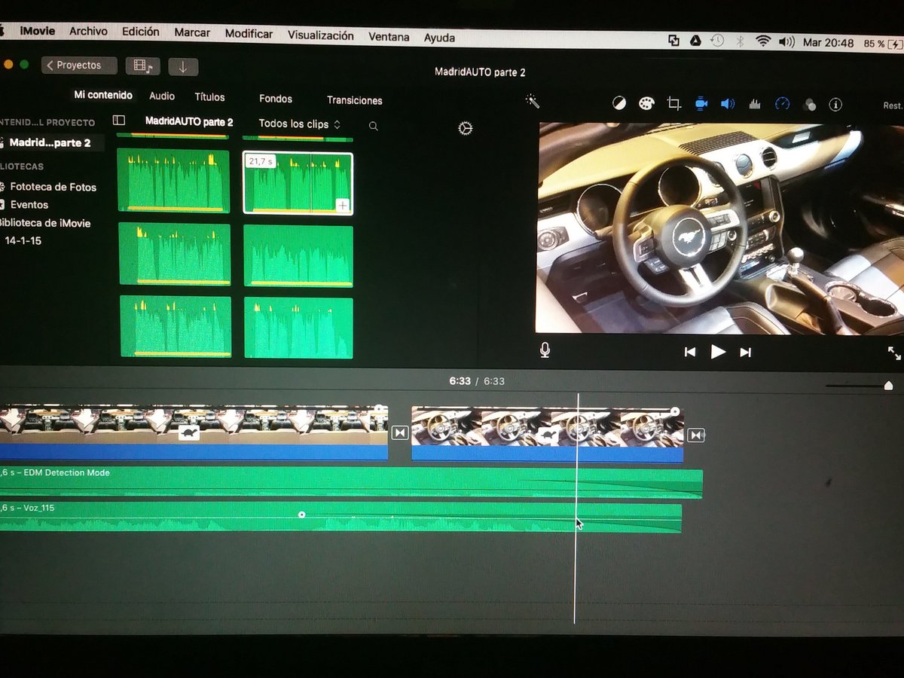Skip to the next clip
Viewport: 904px width, 678px height.
click(746, 353)
